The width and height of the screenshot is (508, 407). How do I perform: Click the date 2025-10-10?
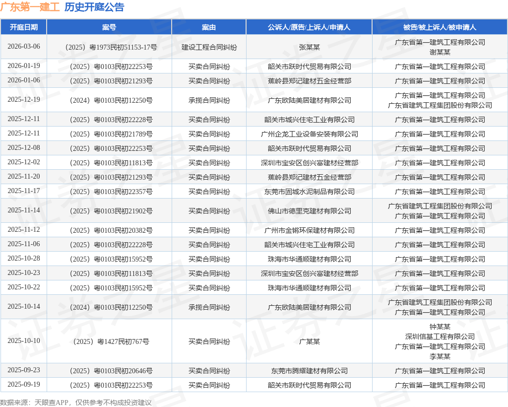[x=24, y=341]
